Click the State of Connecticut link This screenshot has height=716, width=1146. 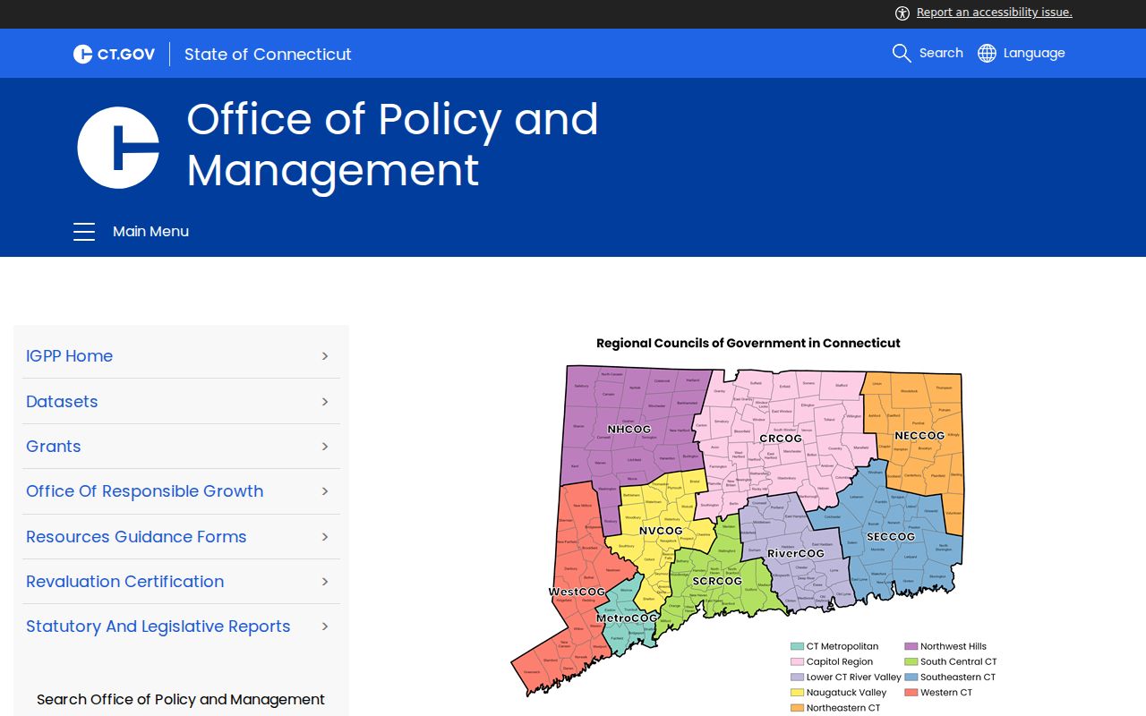[268, 55]
